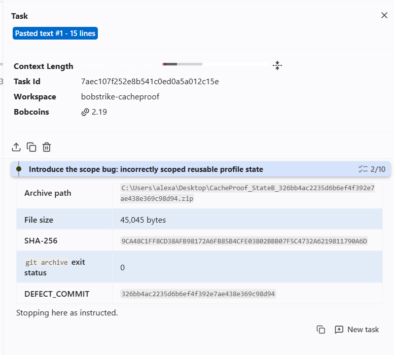Select the Task Id hash value
The image size is (394, 355).
(150, 82)
